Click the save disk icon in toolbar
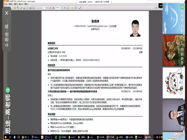Viewport: 187px width, 140px height. tap(27, 8)
